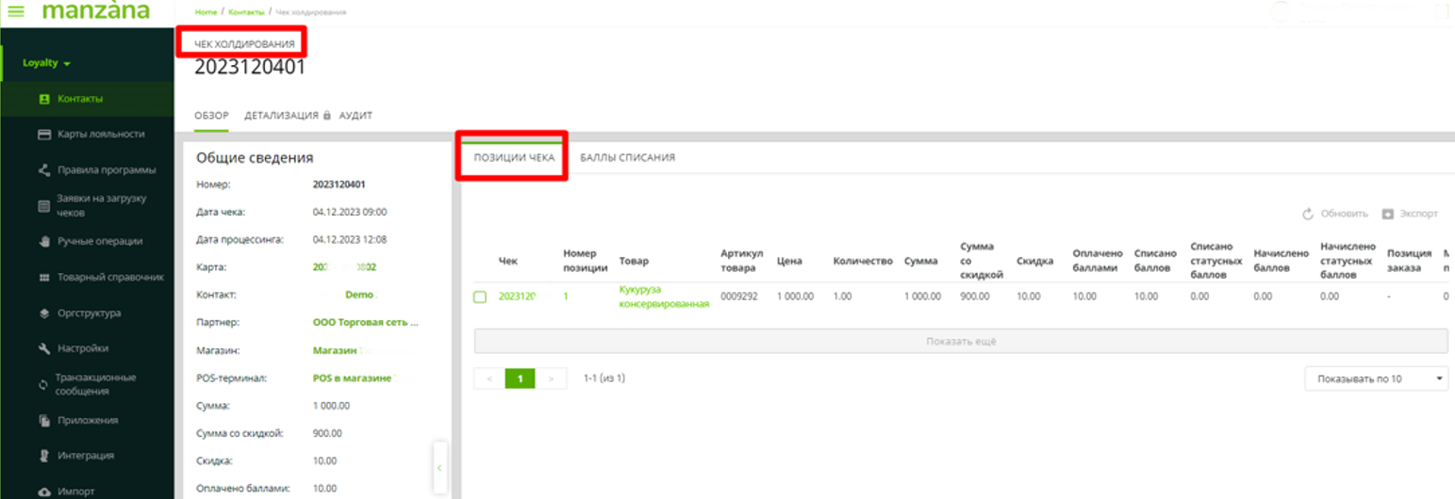Click the Home breadcrumb link
Viewport: 1455px width, 499px height.
point(205,12)
